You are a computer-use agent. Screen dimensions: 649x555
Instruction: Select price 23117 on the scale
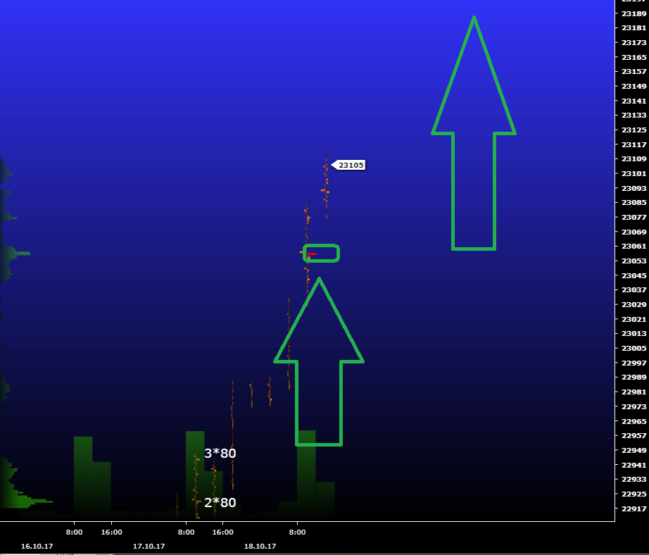point(634,144)
